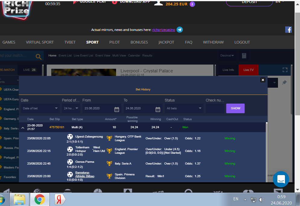
Task: Open the FAQ page
Action: tap(188, 42)
